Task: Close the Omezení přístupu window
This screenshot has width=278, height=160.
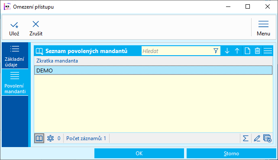Action: pyautogui.click(x=268, y=7)
